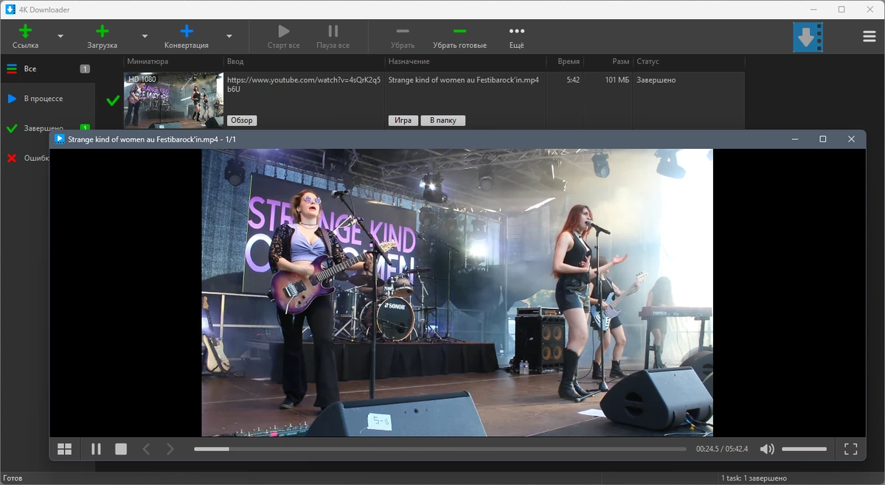Image resolution: width=885 pixels, height=485 pixels.
Task: Click the green plus Загрузка button
Action: [103, 36]
